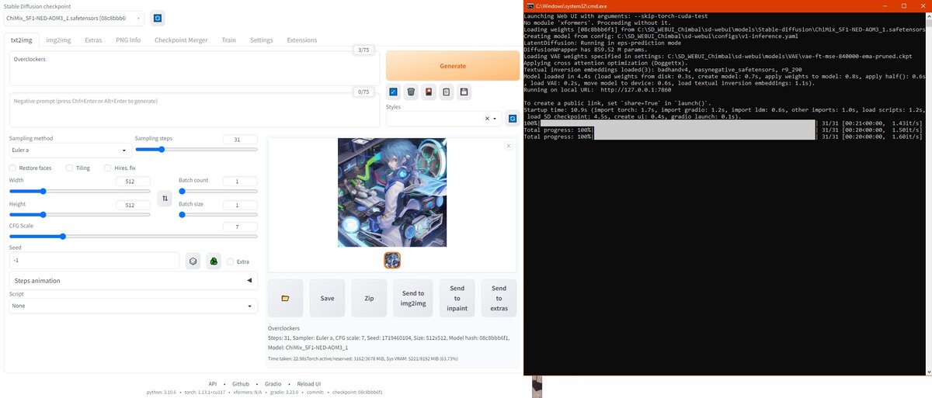
Task: Open the Extensions tab
Action: click(302, 40)
